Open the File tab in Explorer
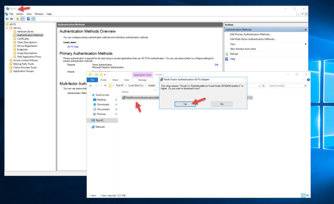Screen dimensions: 334x204 coord(92,80)
